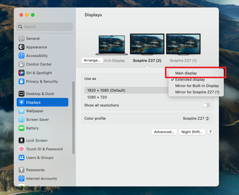This screenshot has height=195, width=239.
Task: Open Battery settings icon
Action: 22,128
